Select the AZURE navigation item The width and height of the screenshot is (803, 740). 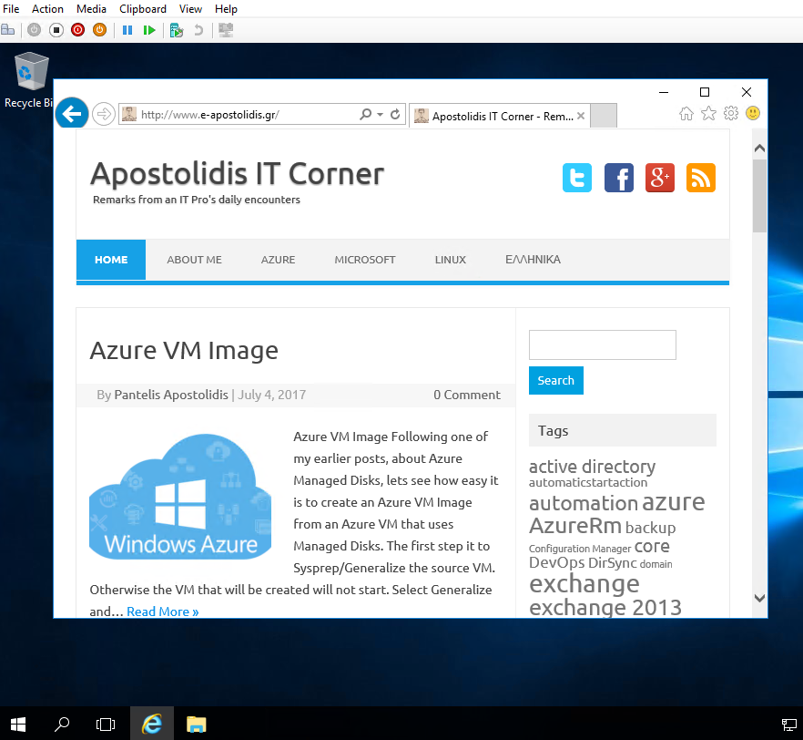click(278, 260)
